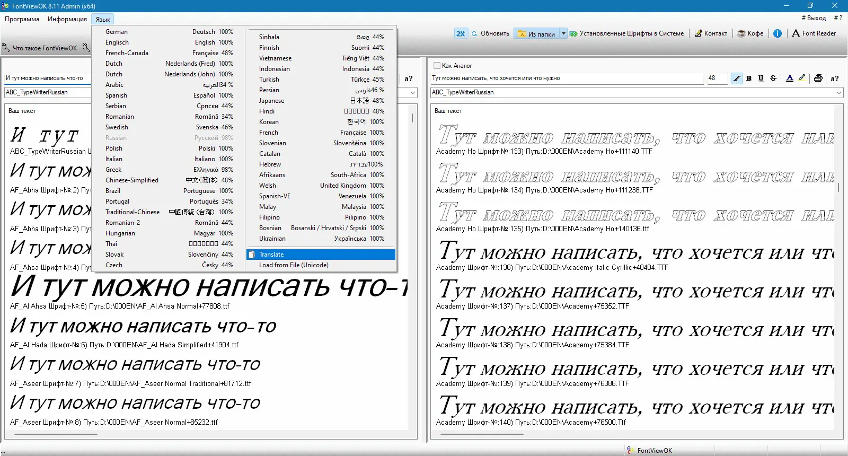This screenshot has height=456, width=848.
Task: Click the left panel horizontal scrollbar
Action: click(55, 434)
